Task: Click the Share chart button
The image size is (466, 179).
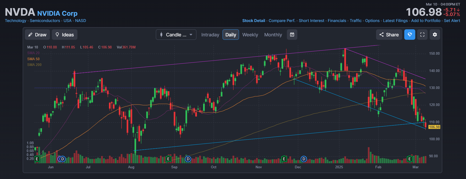Action: point(389,35)
